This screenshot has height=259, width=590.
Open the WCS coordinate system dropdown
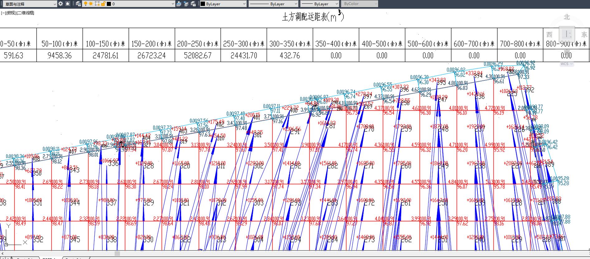click(x=567, y=64)
